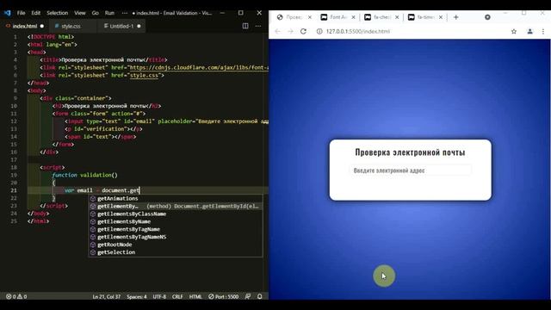Reload the browser page

tap(303, 31)
